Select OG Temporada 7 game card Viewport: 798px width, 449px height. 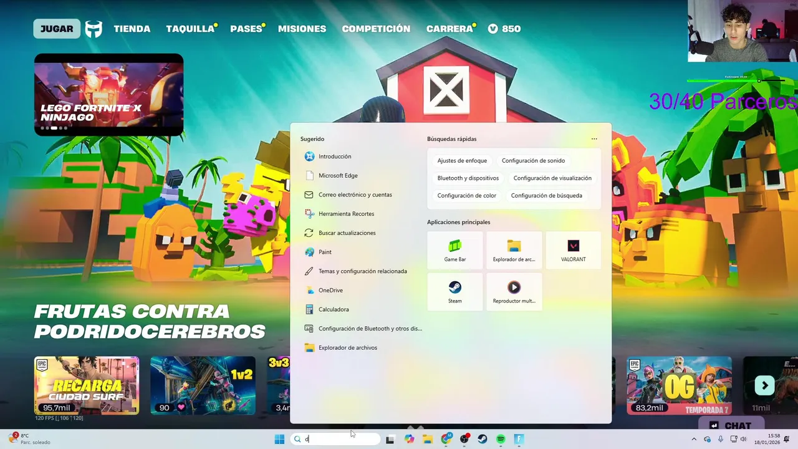click(x=680, y=385)
